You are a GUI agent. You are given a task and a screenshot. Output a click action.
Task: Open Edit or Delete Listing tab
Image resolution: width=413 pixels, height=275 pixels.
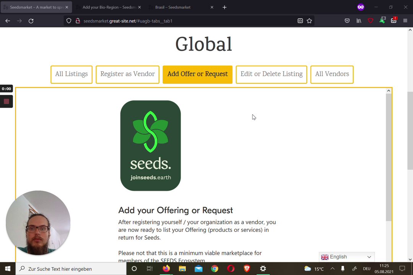click(x=271, y=74)
